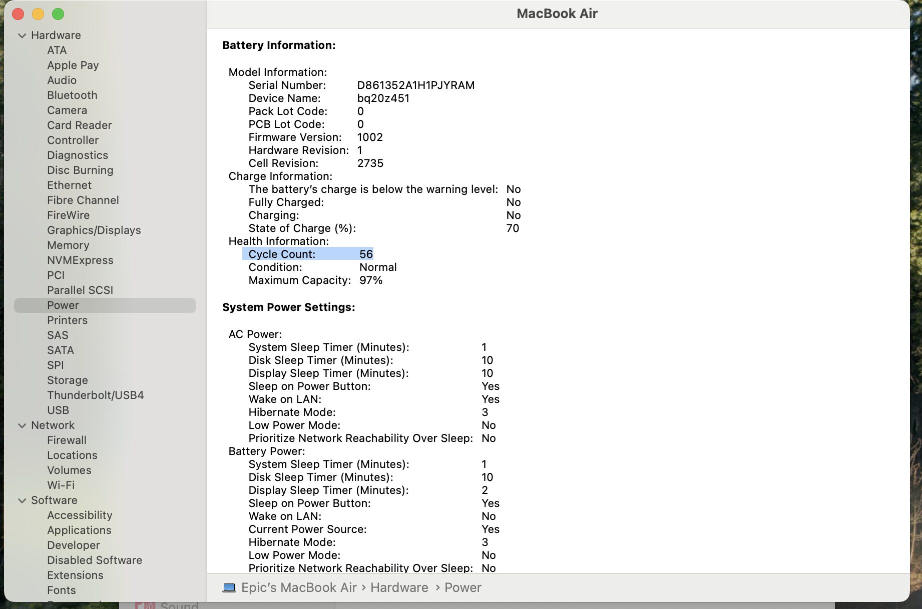Select ATA in the sidebar
Image resolution: width=922 pixels, height=609 pixels.
click(57, 50)
